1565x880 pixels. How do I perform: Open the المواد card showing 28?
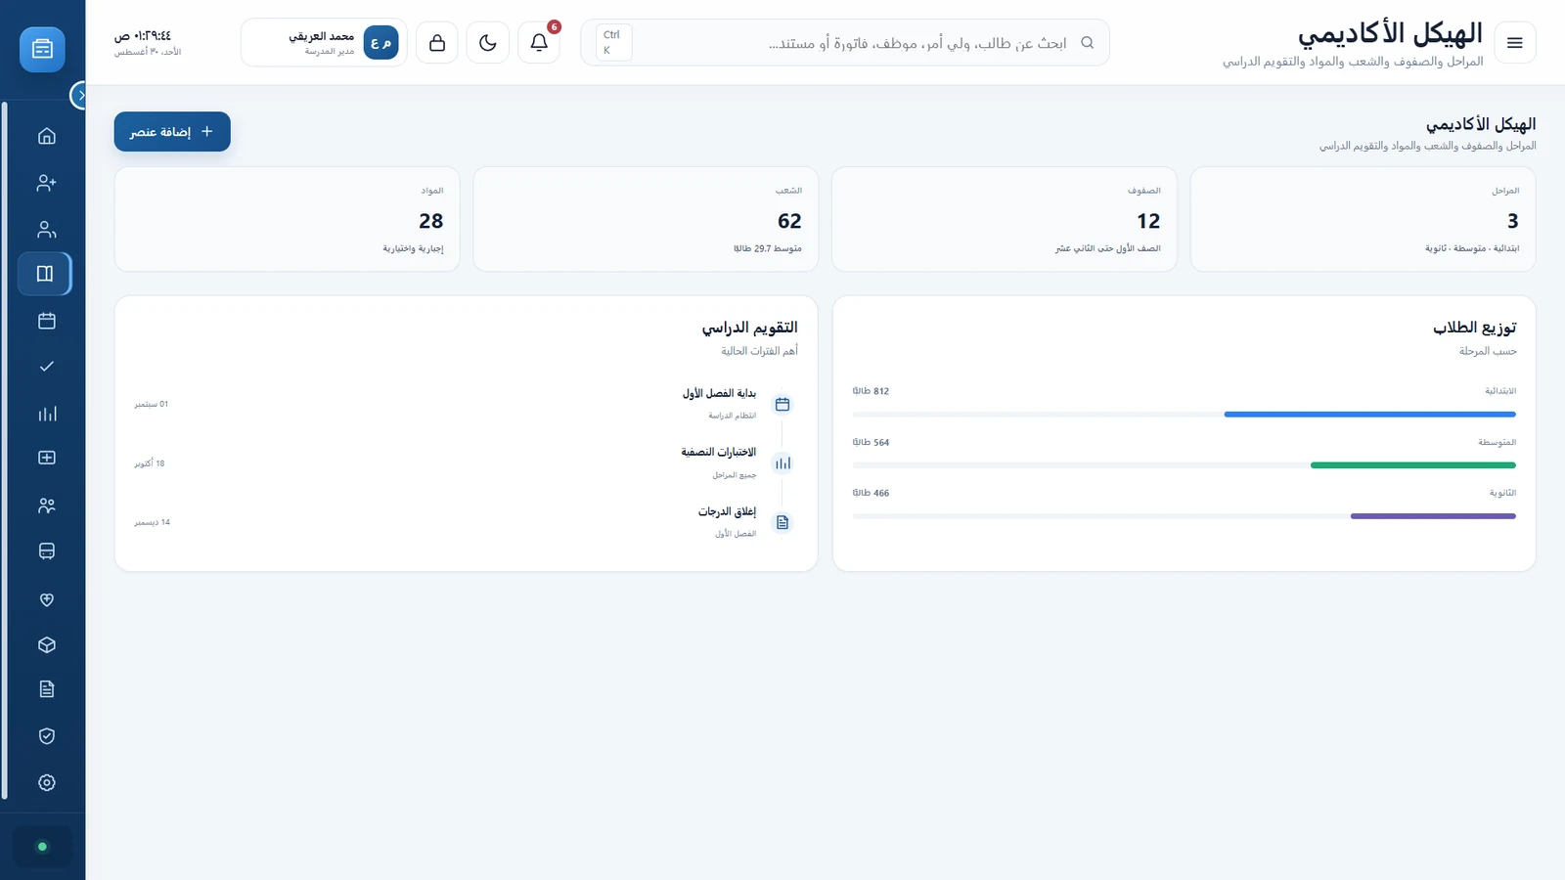(287, 219)
